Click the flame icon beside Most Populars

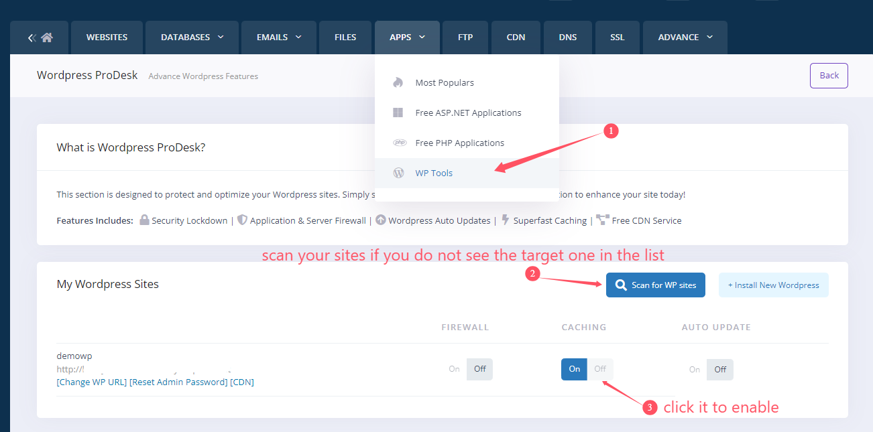pos(398,82)
